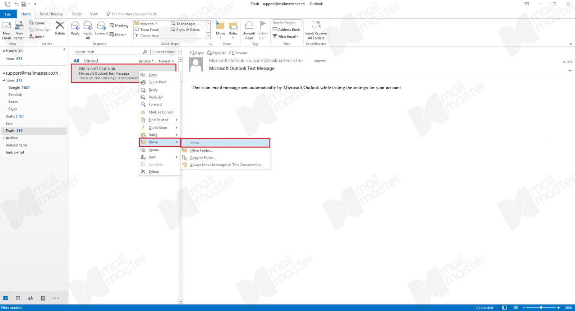
Task: Click the navigation options ellipsis
Action: coord(56,298)
